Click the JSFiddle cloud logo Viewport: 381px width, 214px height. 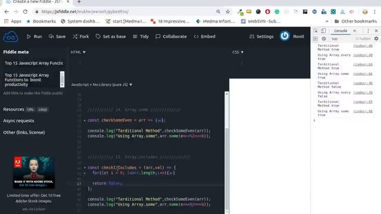point(11,37)
